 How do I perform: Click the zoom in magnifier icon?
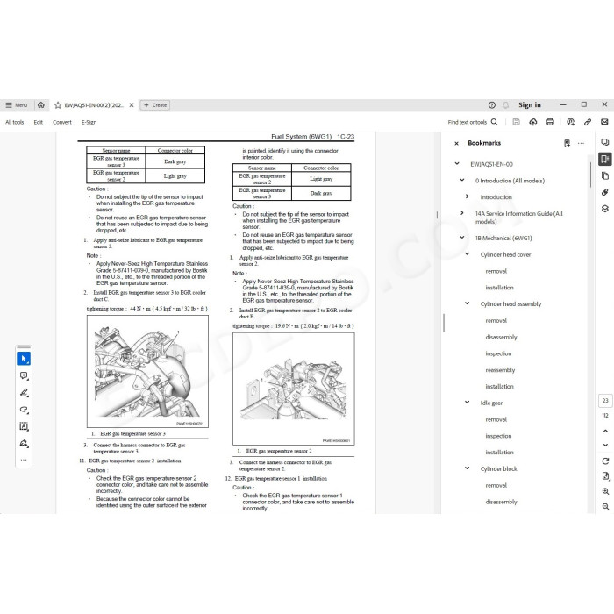point(605,491)
